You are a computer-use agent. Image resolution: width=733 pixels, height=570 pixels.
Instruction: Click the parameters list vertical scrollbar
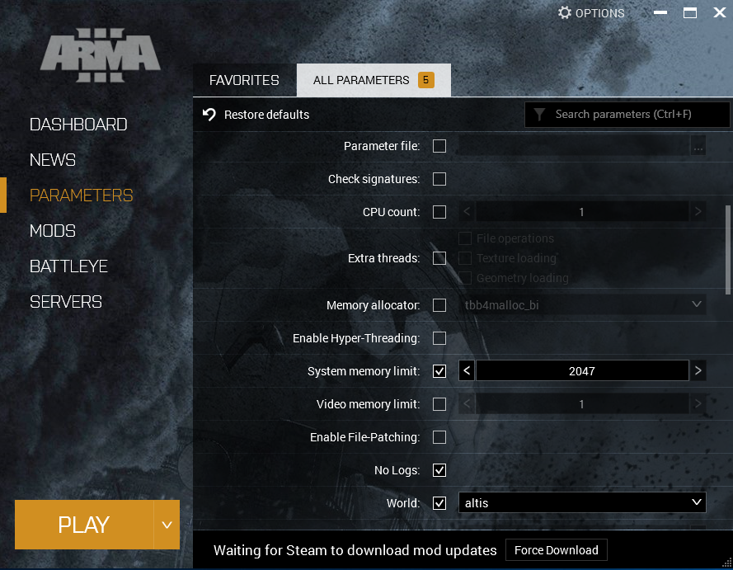[728, 250]
